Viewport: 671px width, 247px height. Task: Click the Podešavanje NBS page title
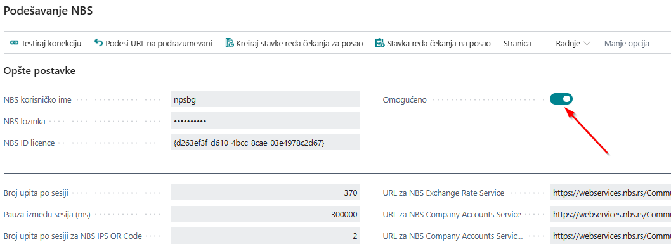(48, 11)
